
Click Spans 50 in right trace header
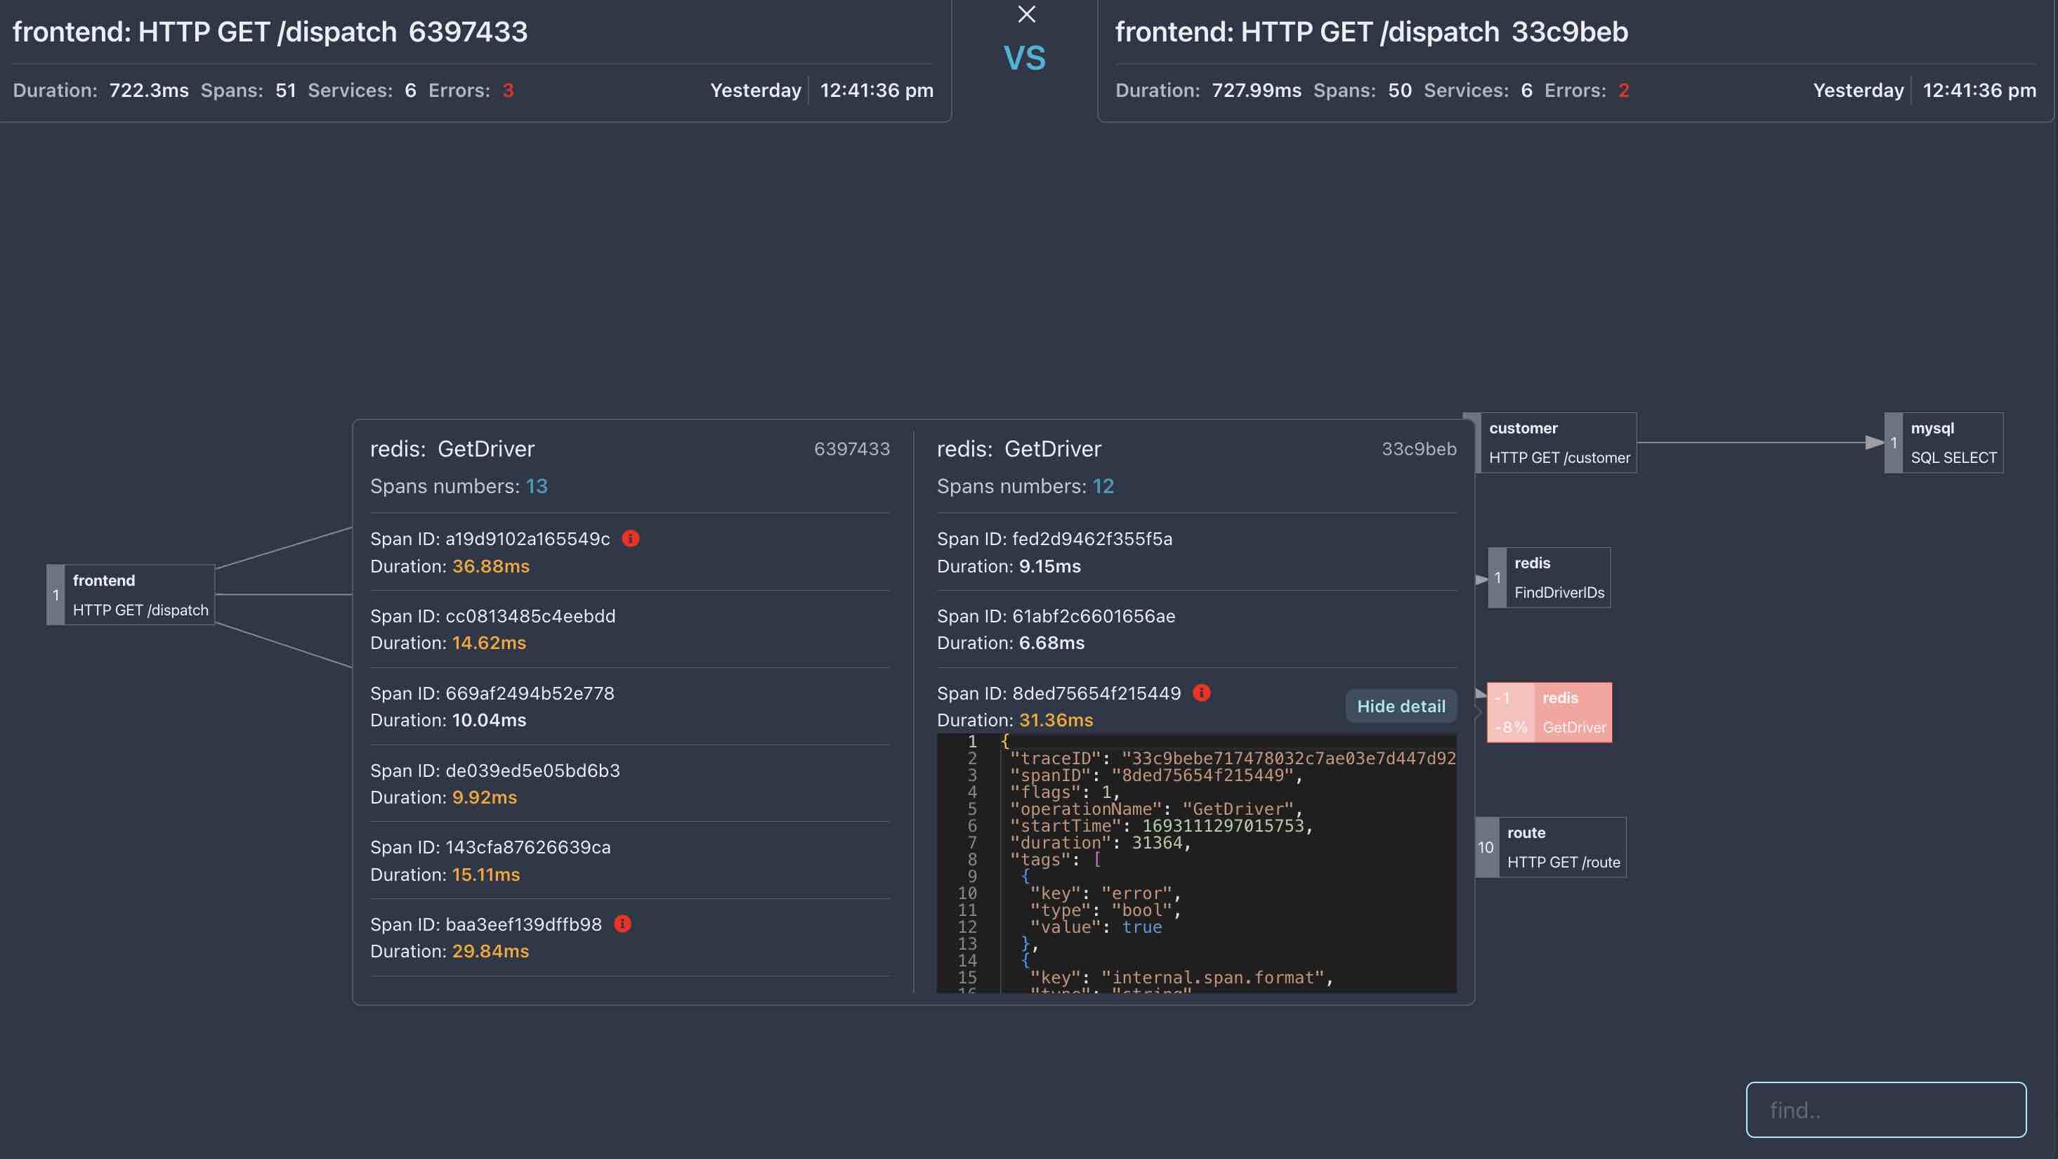(1400, 90)
